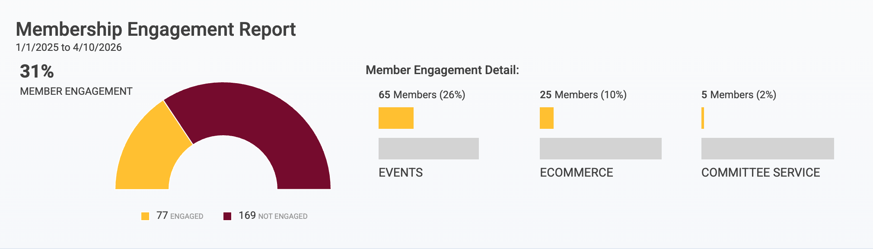Open the EVENTS category label

pos(401,173)
